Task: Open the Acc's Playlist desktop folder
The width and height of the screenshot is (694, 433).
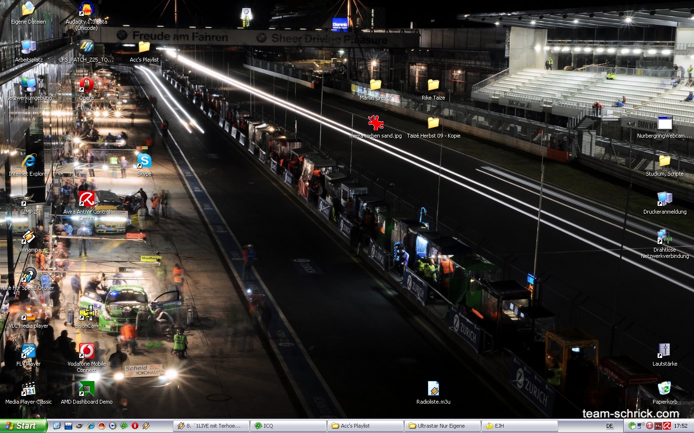Action: [x=144, y=51]
